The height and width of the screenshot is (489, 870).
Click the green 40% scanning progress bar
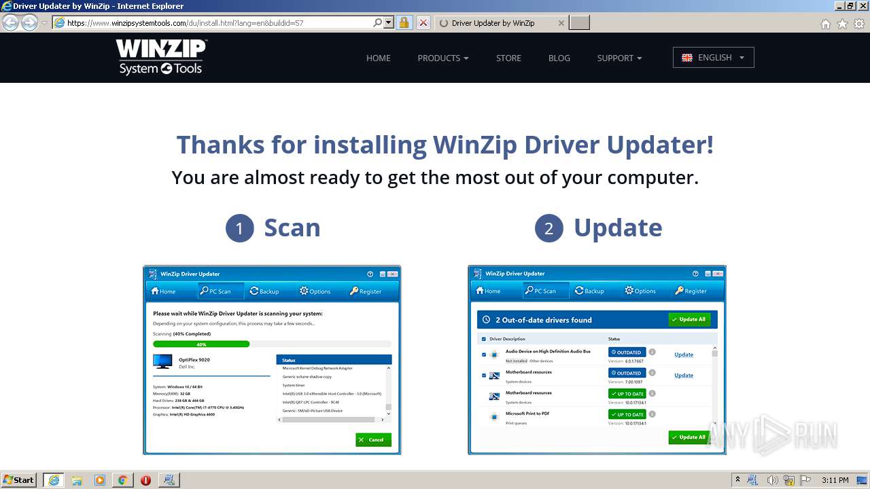tap(201, 344)
